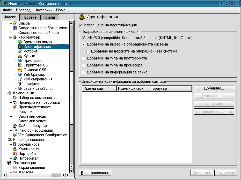
Task: Check Добавяне на информация за езика
Action: [83, 72]
